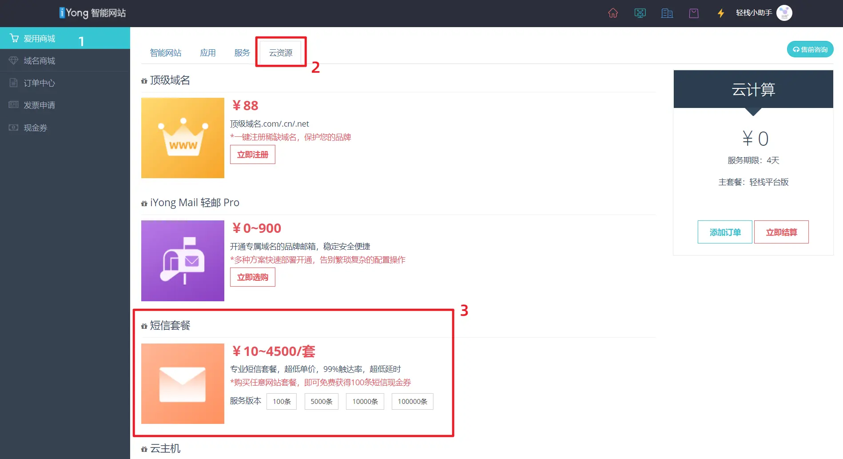843x459 pixels.
Task: Open the 应用 tab
Action: [x=208, y=53]
